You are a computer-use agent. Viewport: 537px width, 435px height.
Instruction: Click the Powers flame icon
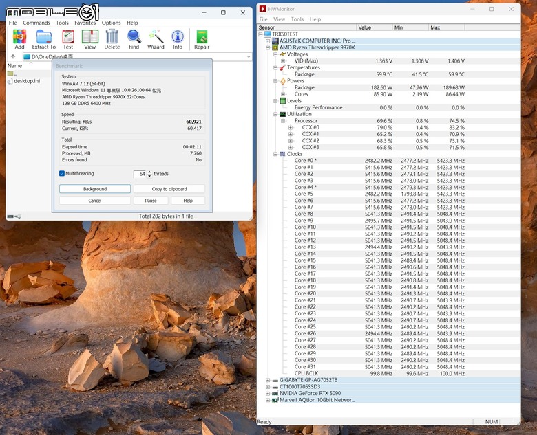282,80
